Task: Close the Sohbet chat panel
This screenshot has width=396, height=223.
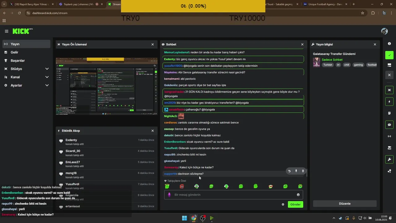Action: (302, 44)
